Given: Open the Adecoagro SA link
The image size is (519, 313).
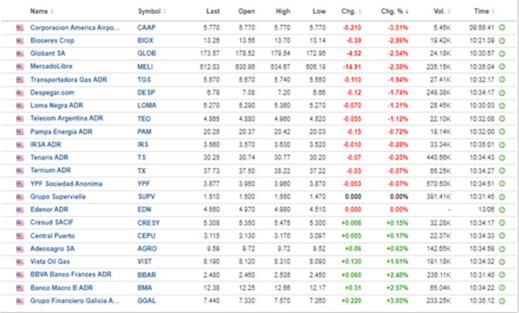Looking at the screenshot, I should click(53, 248).
